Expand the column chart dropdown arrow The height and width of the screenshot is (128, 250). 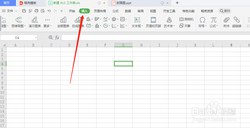click(92, 19)
